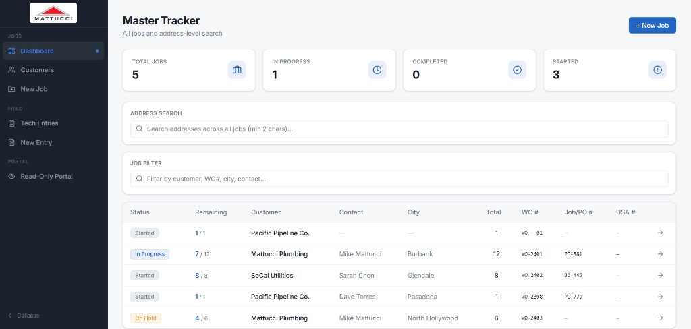
Task: Collapse the sidebar
Action: coord(24,316)
